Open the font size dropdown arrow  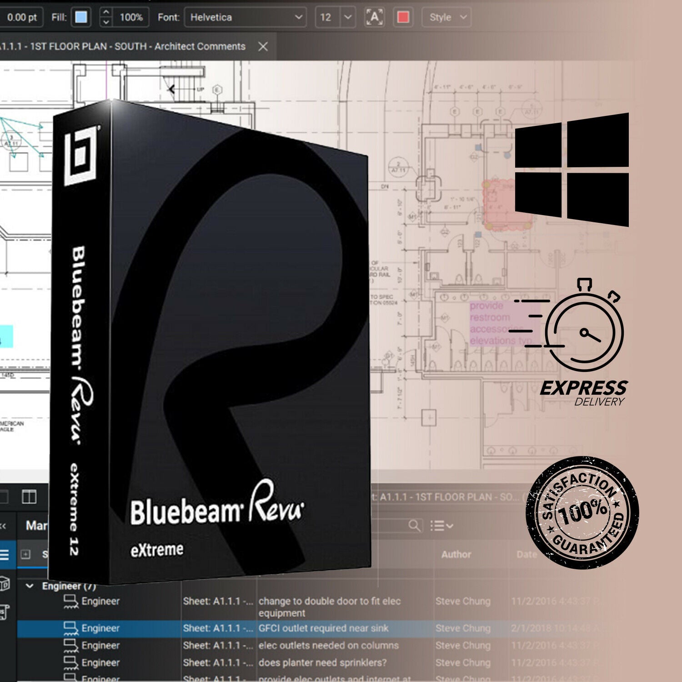click(x=348, y=17)
